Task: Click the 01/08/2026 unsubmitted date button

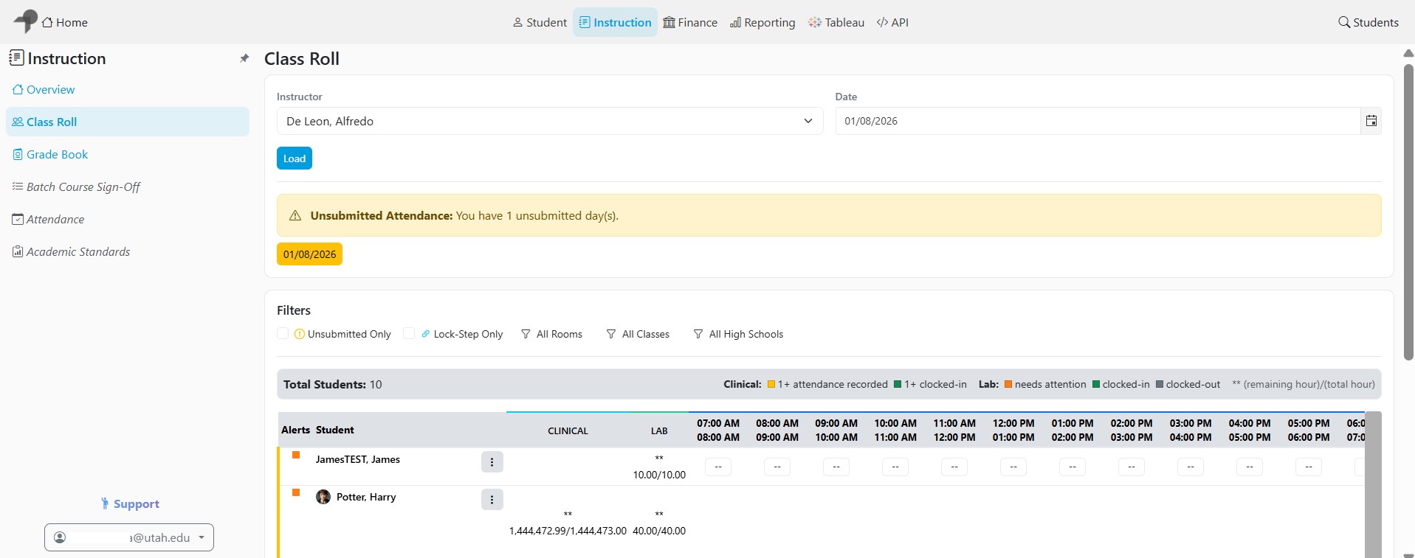Action: tap(309, 254)
